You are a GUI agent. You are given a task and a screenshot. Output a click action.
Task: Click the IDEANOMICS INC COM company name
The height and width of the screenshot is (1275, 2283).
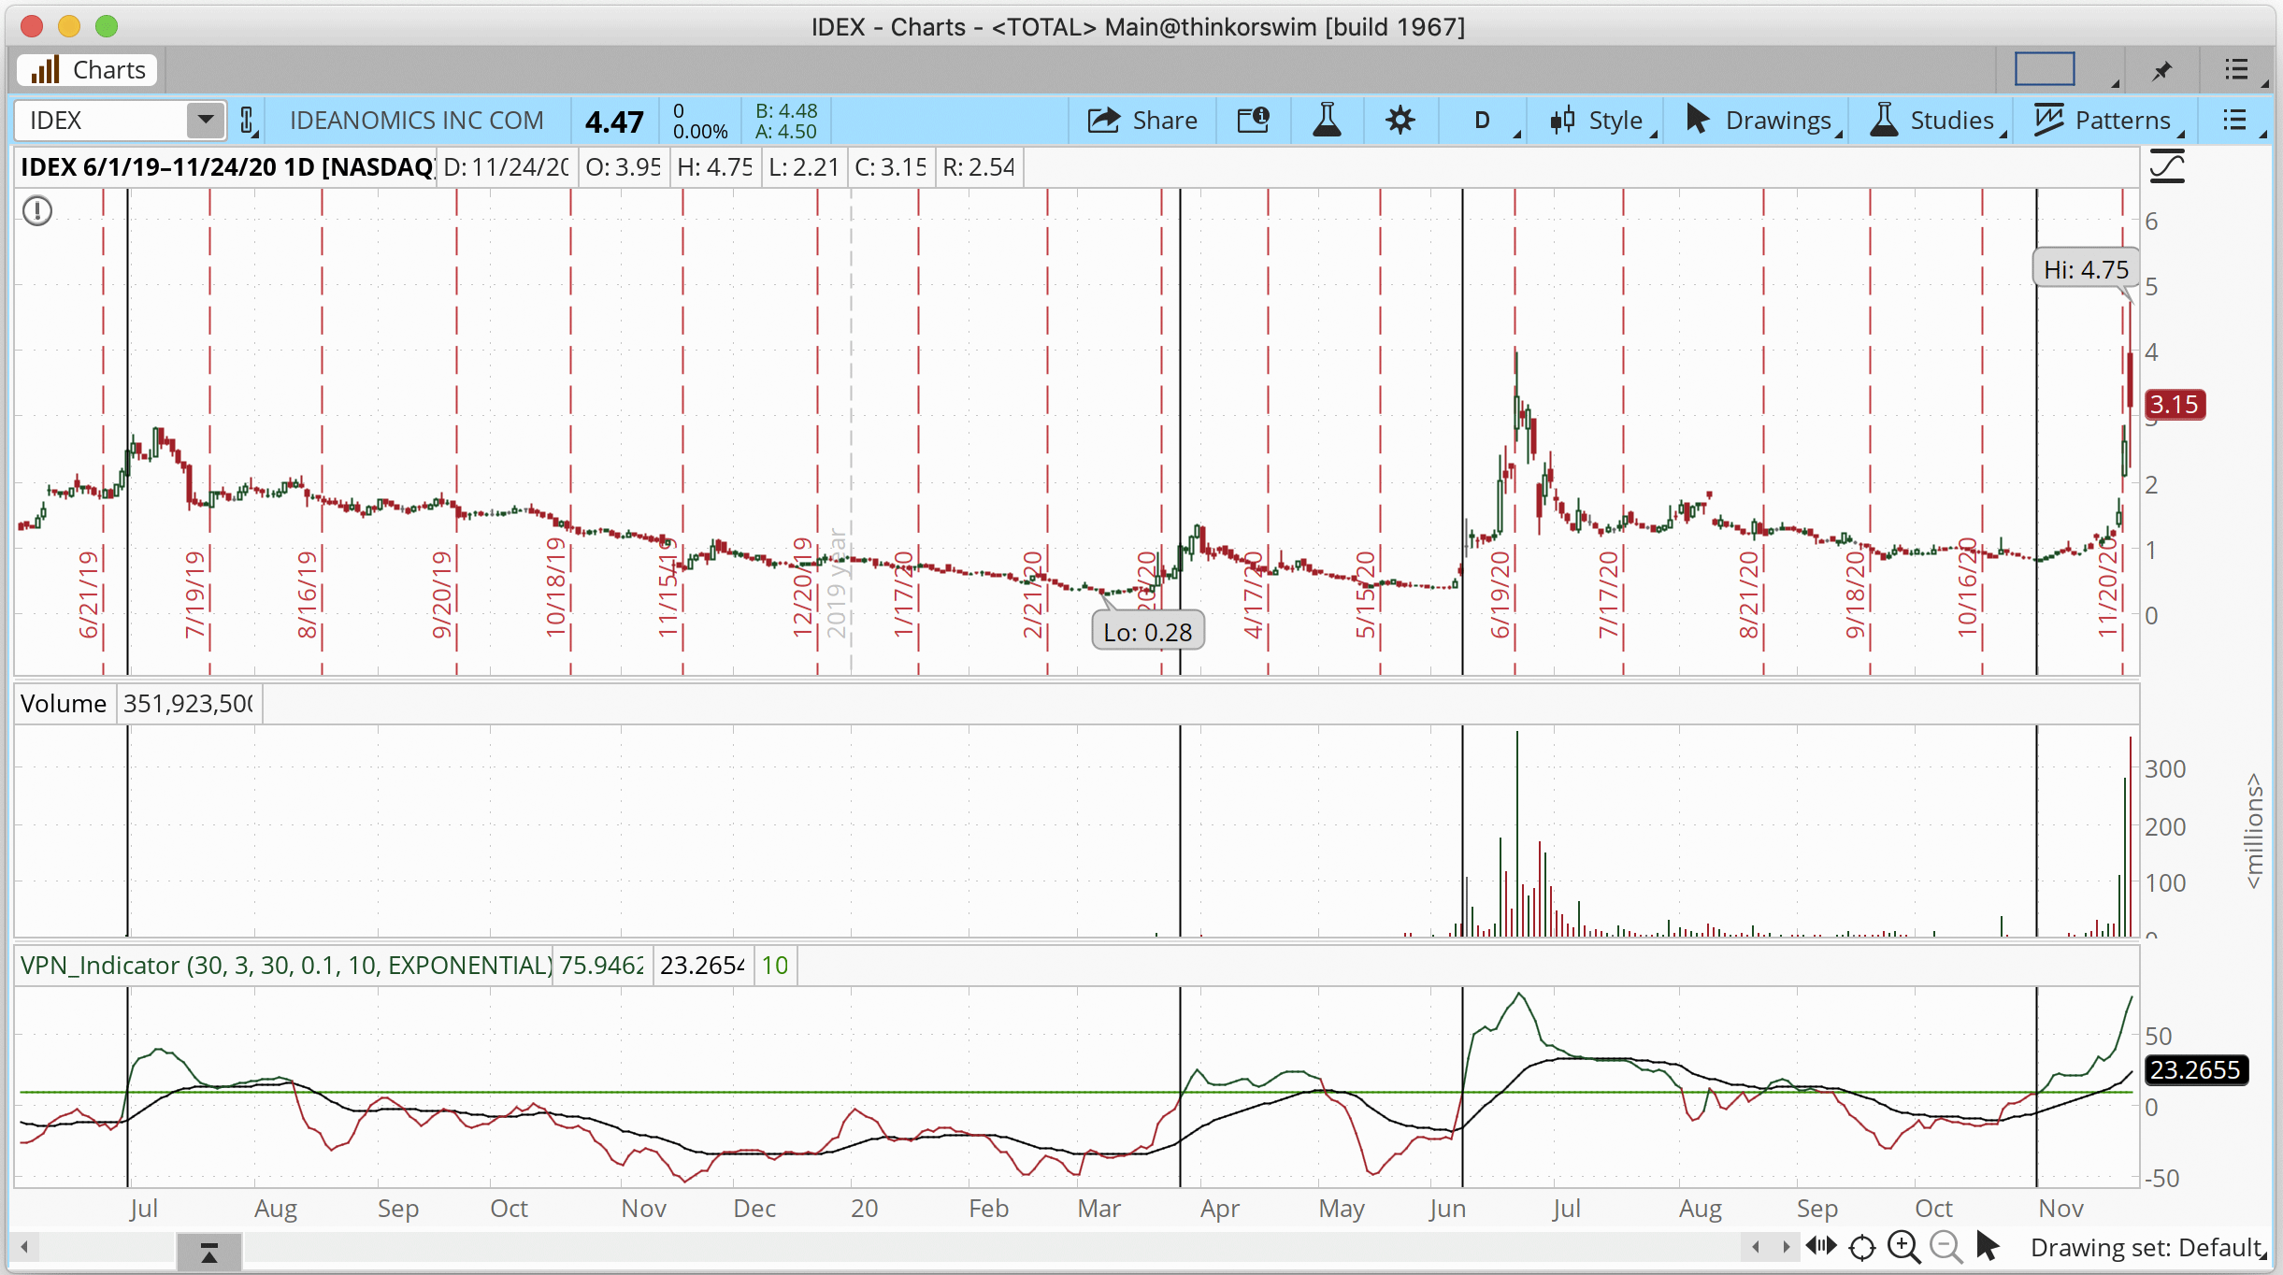click(x=416, y=121)
